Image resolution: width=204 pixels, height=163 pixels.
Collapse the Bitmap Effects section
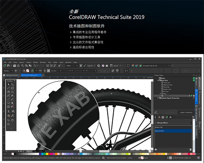(x=155, y=123)
